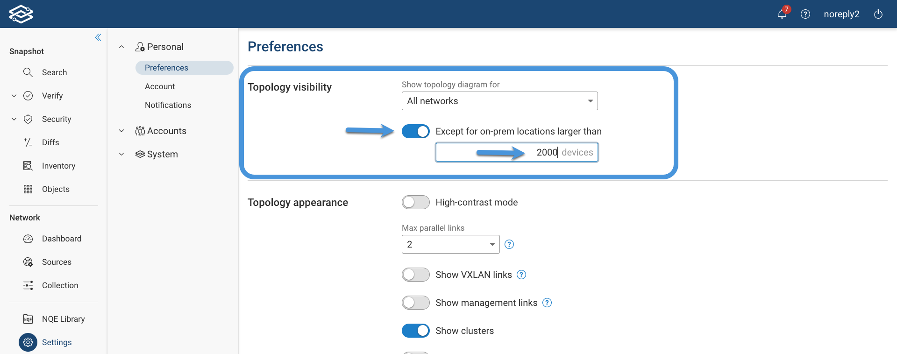Image resolution: width=897 pixels, height=354 pixels.
Task: Expand the System settings section
Action: coord(121,154)
